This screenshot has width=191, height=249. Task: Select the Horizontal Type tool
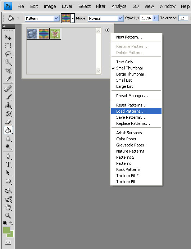click(8, 164)
